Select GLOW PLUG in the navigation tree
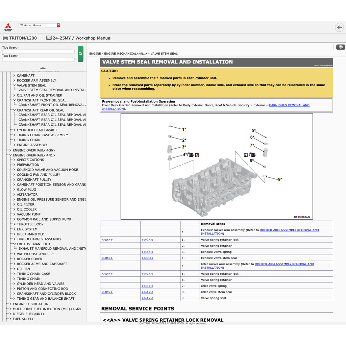Screen dimensions: 346x346 pos(26,189)
